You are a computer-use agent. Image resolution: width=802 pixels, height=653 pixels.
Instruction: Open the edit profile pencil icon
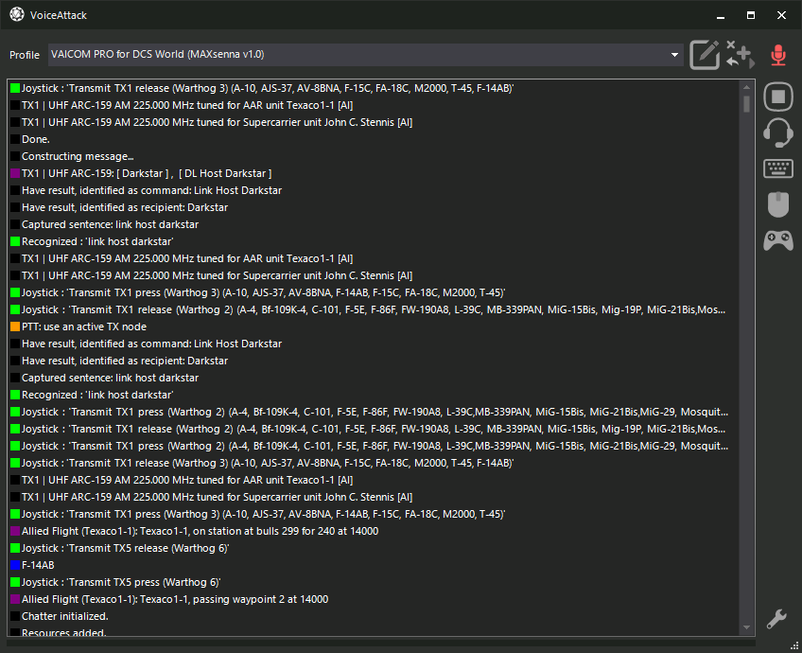click(705, 55)
